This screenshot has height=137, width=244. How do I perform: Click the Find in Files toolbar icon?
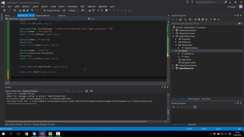[83, 10]
